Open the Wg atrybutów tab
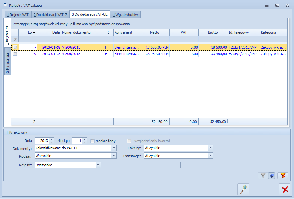 (x=125, y=15)
